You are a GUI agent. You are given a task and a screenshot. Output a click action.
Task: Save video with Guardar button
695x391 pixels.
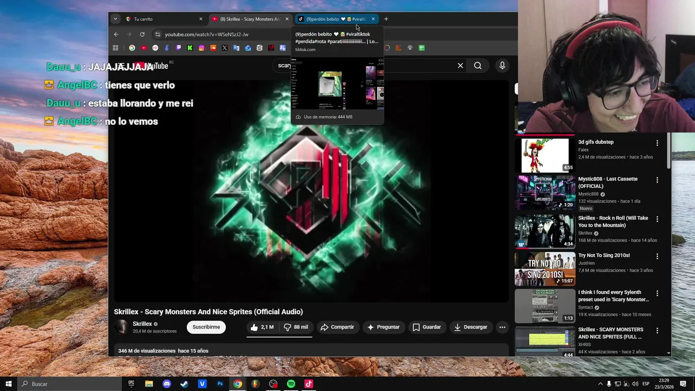(427, 327)
